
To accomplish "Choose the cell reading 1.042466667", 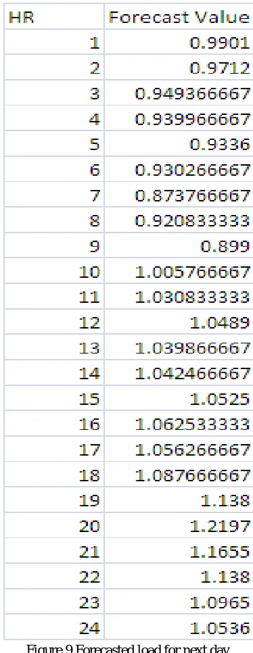I will (x=179, y=373).
